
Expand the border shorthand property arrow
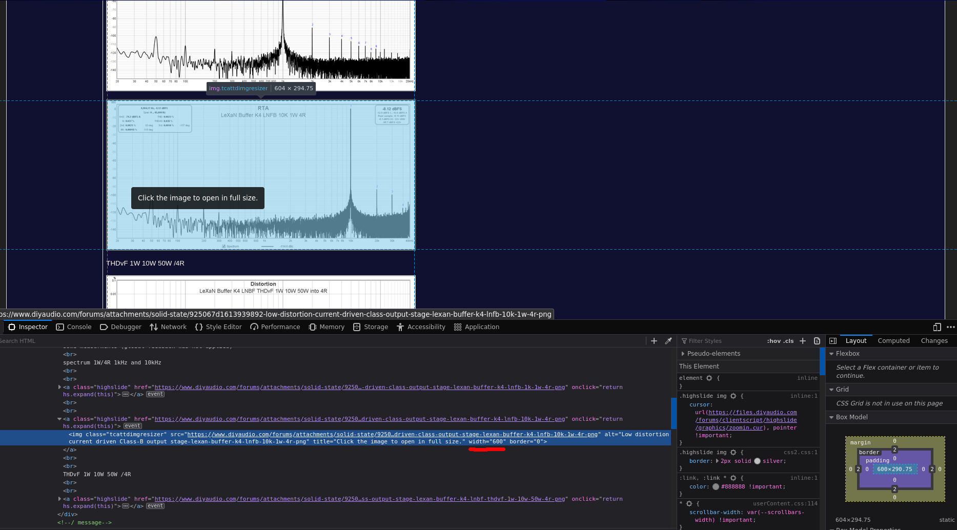click(x=717, y=461)
